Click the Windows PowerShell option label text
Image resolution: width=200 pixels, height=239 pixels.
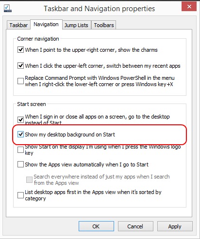coord(100,81)
